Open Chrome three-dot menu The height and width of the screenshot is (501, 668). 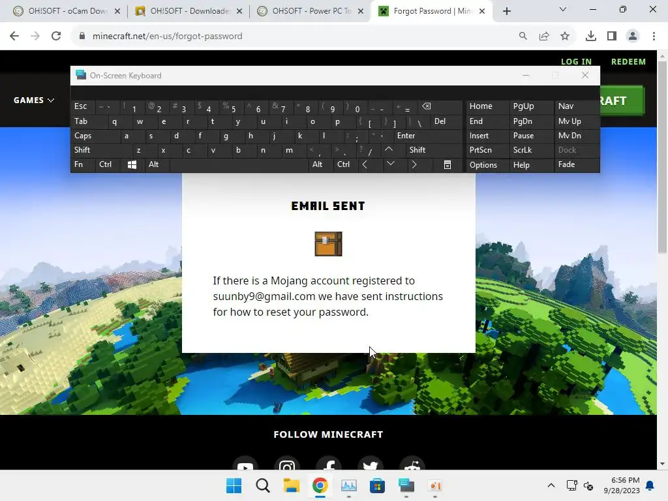pyautogui.click(x=654, y=37)
